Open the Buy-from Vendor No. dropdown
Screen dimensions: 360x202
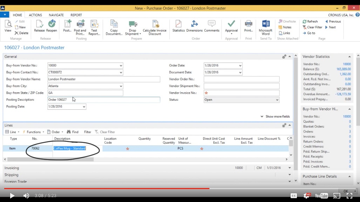point(121,66)
